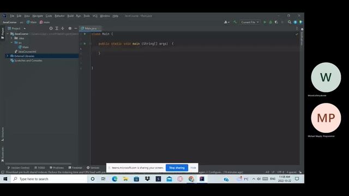Image resolution: width=349 pixels, height=196 pixels.
Task: Open the Build menu
Action: tap(70, 16)
